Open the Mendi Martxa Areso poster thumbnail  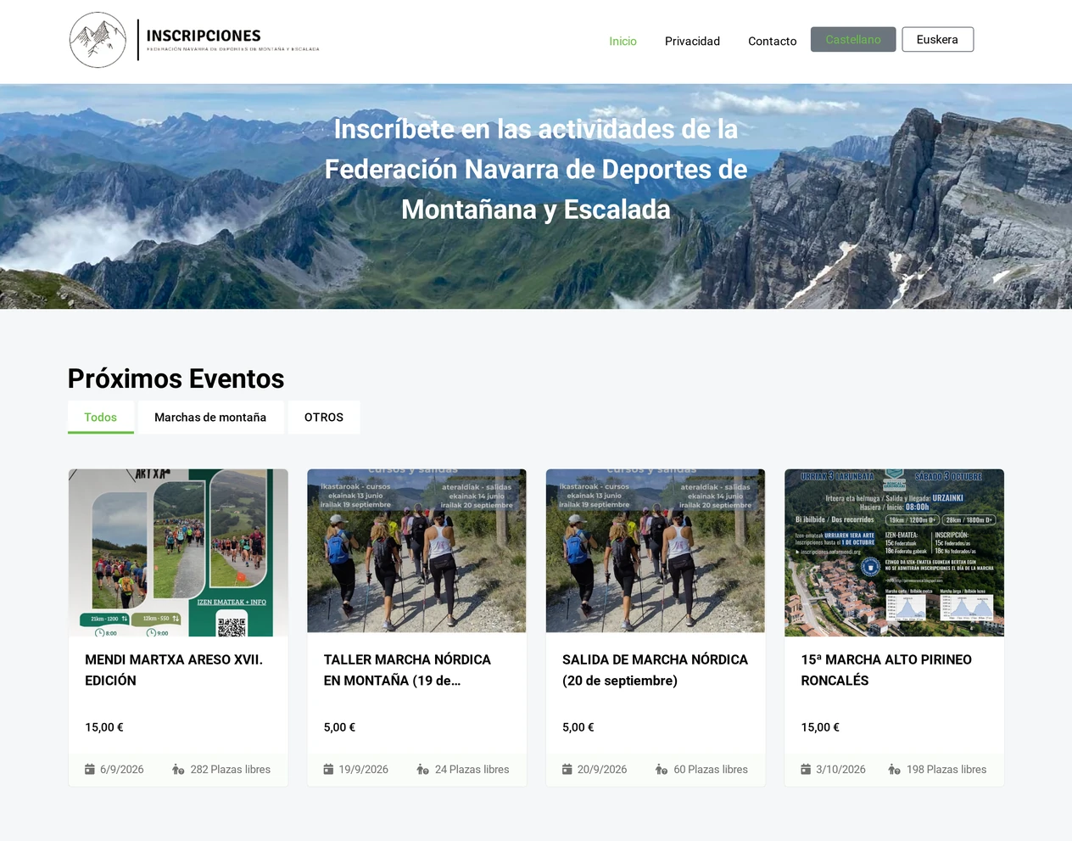pyautogui.click(x=178, y=552)
